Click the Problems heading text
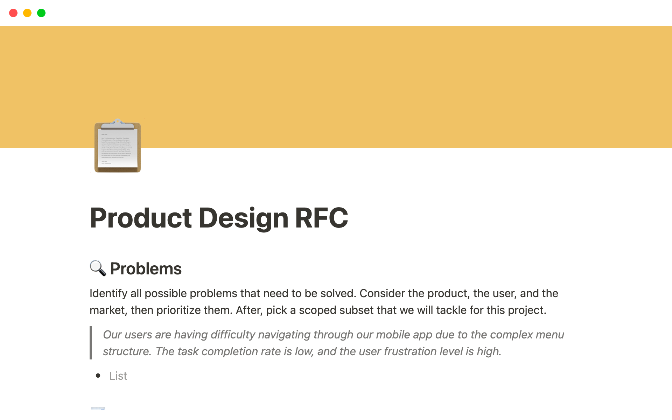 click(146, 268)
